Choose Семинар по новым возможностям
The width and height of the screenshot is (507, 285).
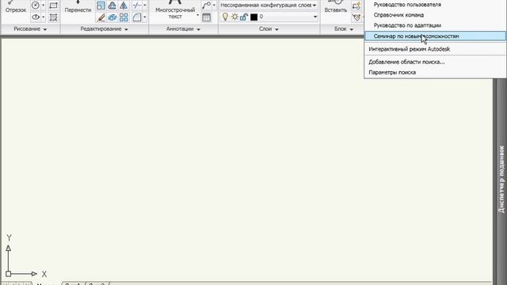pyautogui.click(x=435, y=36)
